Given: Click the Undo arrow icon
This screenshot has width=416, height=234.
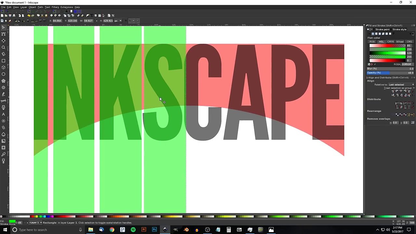Looking at the screenshot, I should click(29, 16).
